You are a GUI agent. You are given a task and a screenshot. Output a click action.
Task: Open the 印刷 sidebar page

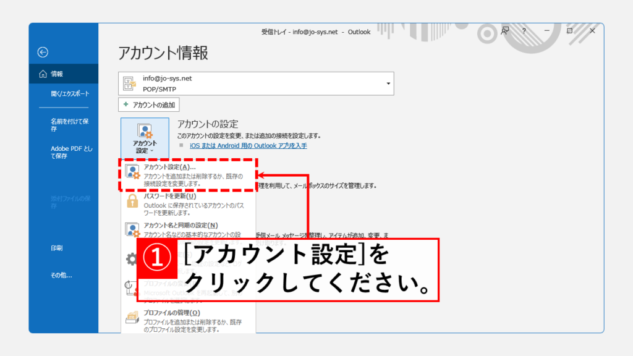[57, 248]
